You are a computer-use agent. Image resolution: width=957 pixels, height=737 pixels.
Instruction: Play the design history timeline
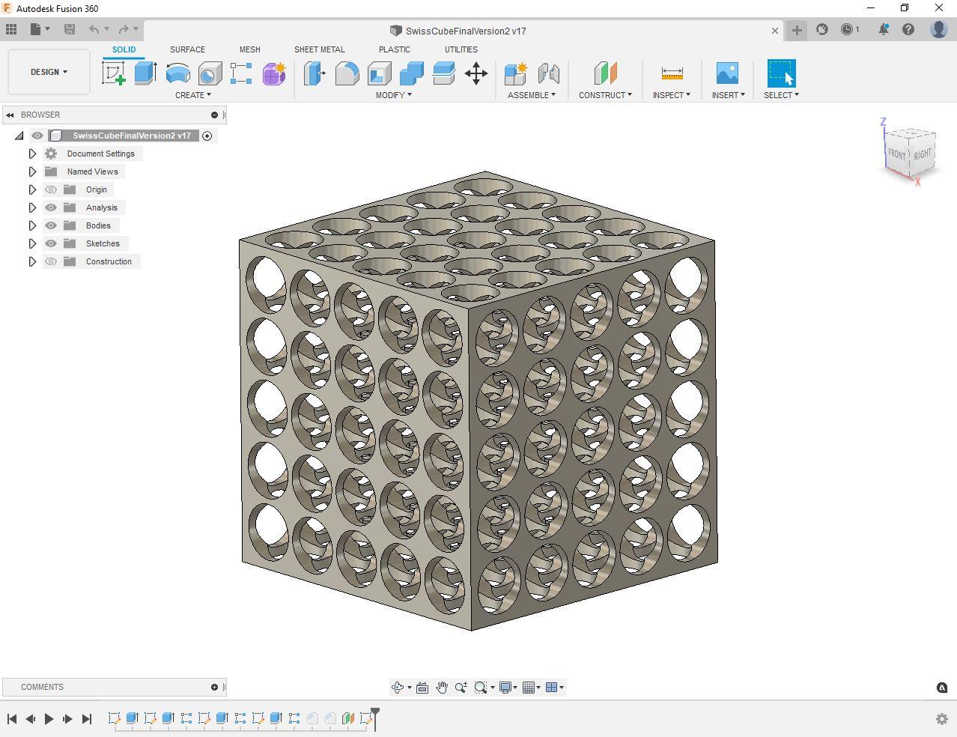(x=48, y=718)
